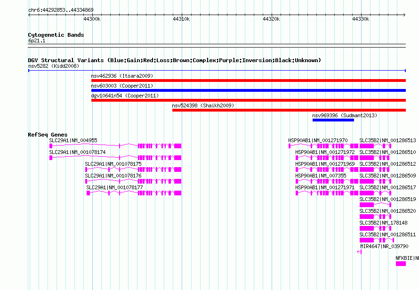The height and width of the screenshot is (290, 419).
Task: Open SLC29A1|NM_001078177 transcript label
Action: point(115,187)
